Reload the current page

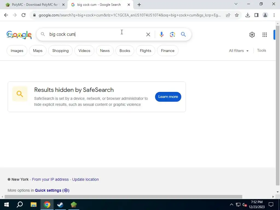24,15
